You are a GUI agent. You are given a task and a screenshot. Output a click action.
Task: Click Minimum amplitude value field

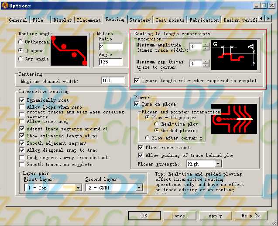point(196,47)
